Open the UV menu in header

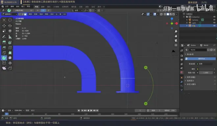pos(64,14)
